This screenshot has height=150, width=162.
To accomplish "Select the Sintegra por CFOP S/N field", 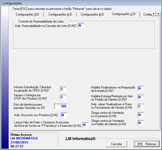I will click(63, 97).
